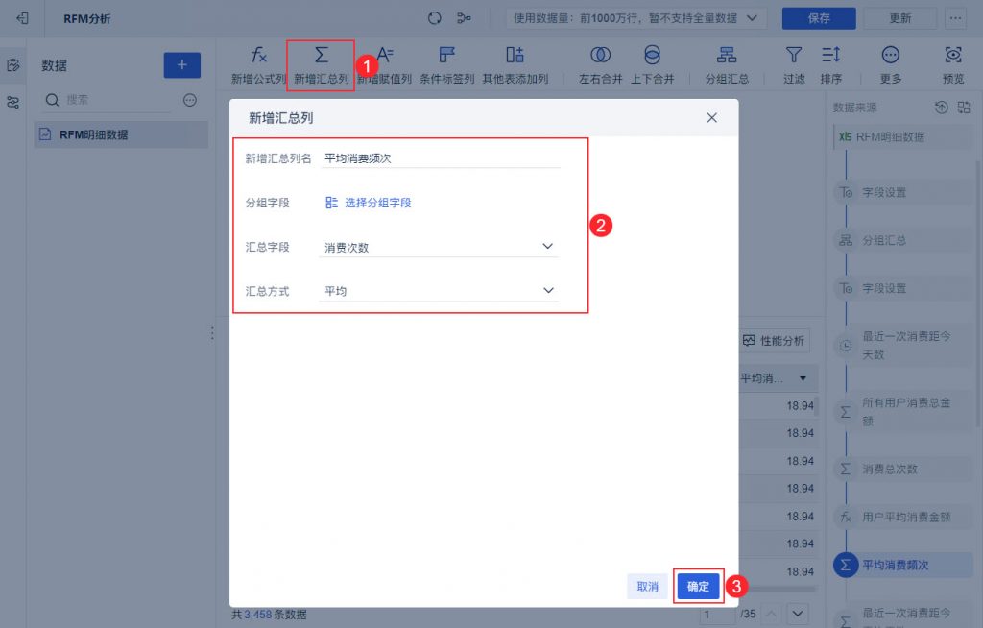The height and width of the screenshot is (628, 983).
Task: Click the layout icon beside 数据来源
Action: pyautogui.click(x=964, y=108)
